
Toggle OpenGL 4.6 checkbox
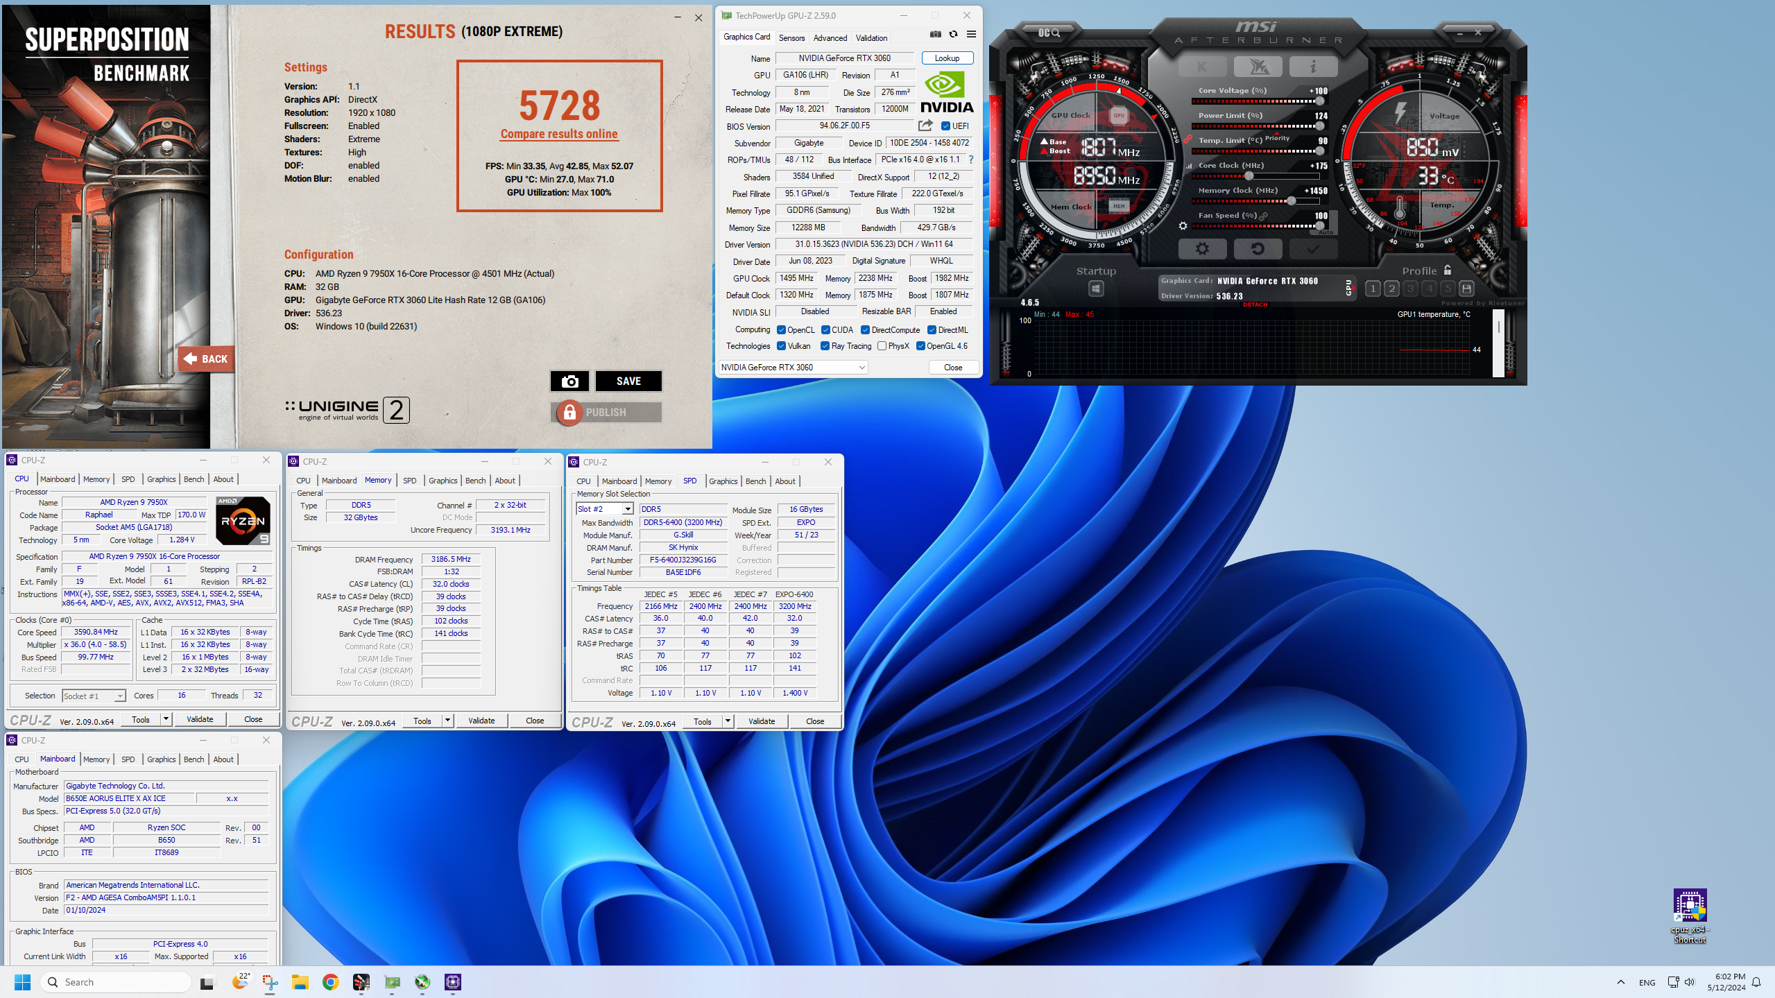[x=920, y=346]
